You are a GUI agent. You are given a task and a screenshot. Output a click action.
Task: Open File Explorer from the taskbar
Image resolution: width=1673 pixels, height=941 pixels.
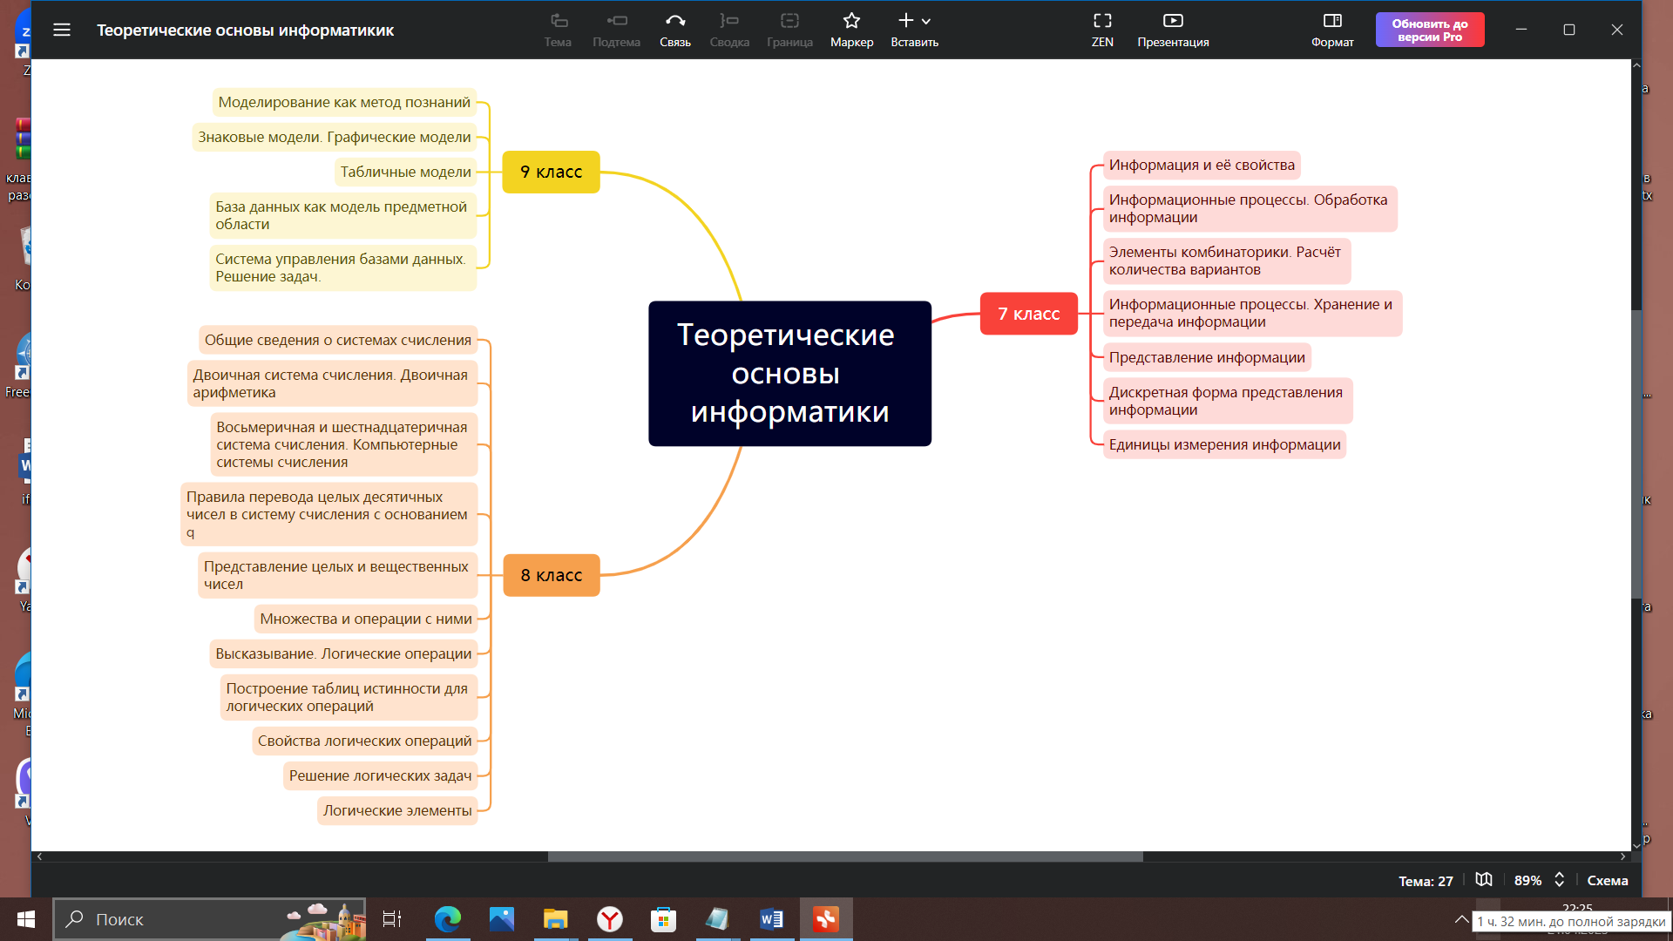coord(556,919)
